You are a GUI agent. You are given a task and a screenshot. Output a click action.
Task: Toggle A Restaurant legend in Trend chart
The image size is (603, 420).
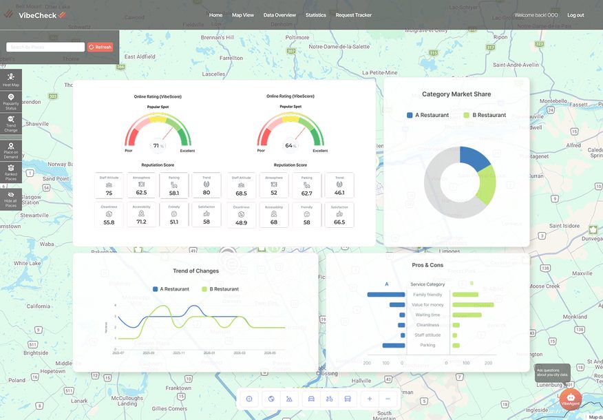click(x=171, y=289)
